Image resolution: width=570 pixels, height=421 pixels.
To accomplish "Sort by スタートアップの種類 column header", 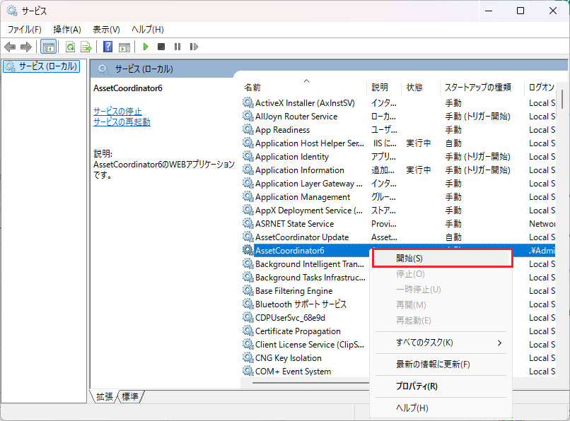I will click(x=477, y=88).
